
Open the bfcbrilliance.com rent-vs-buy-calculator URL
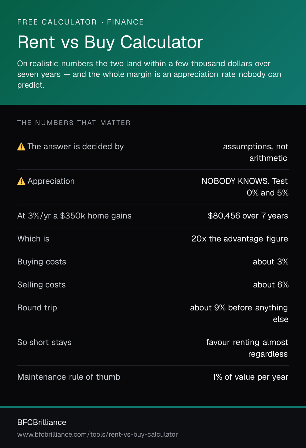click(x=97, y=435)
